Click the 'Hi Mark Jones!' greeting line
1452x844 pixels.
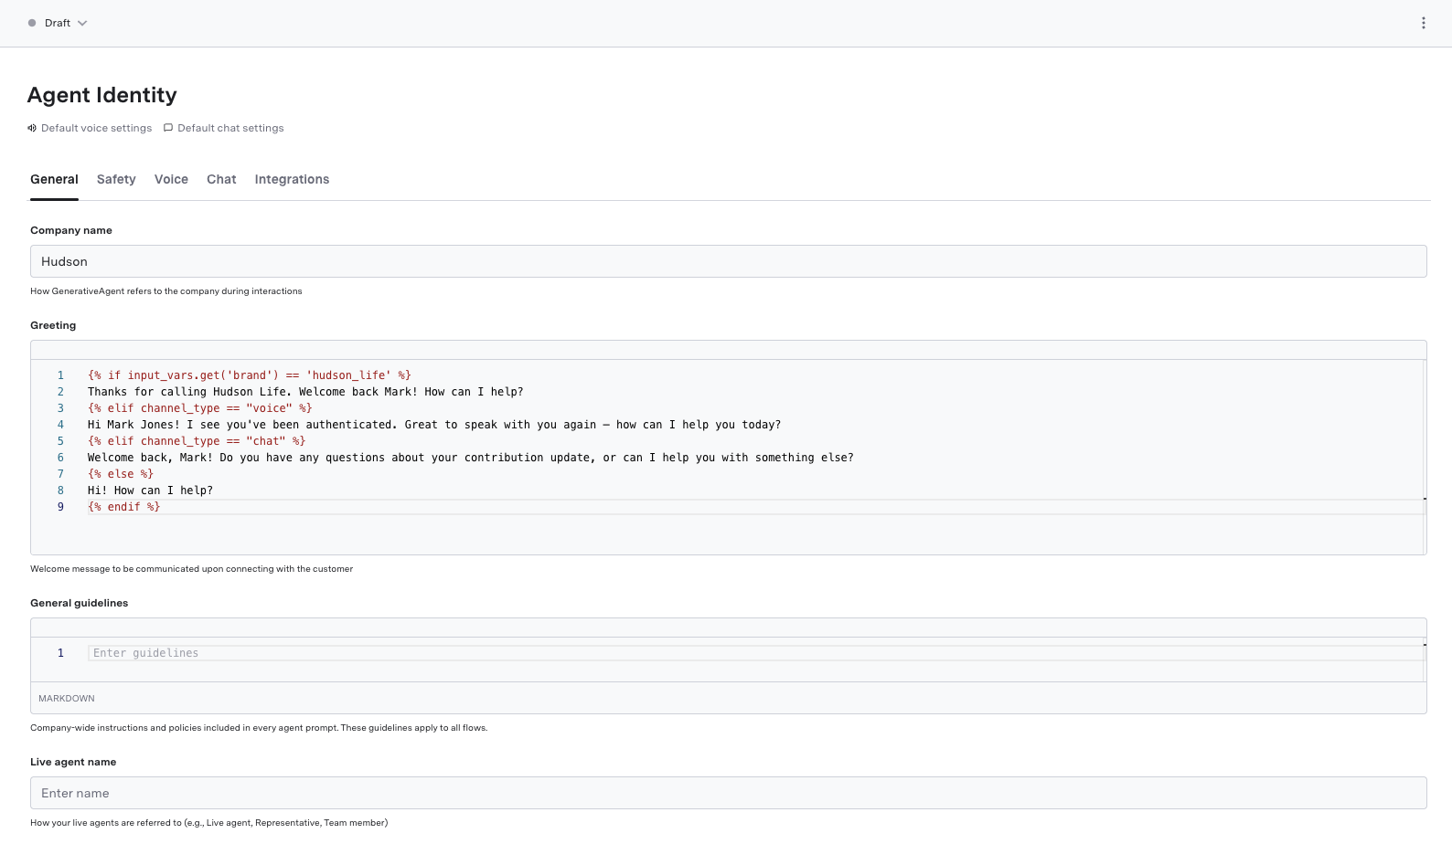(x=434, y=425)
